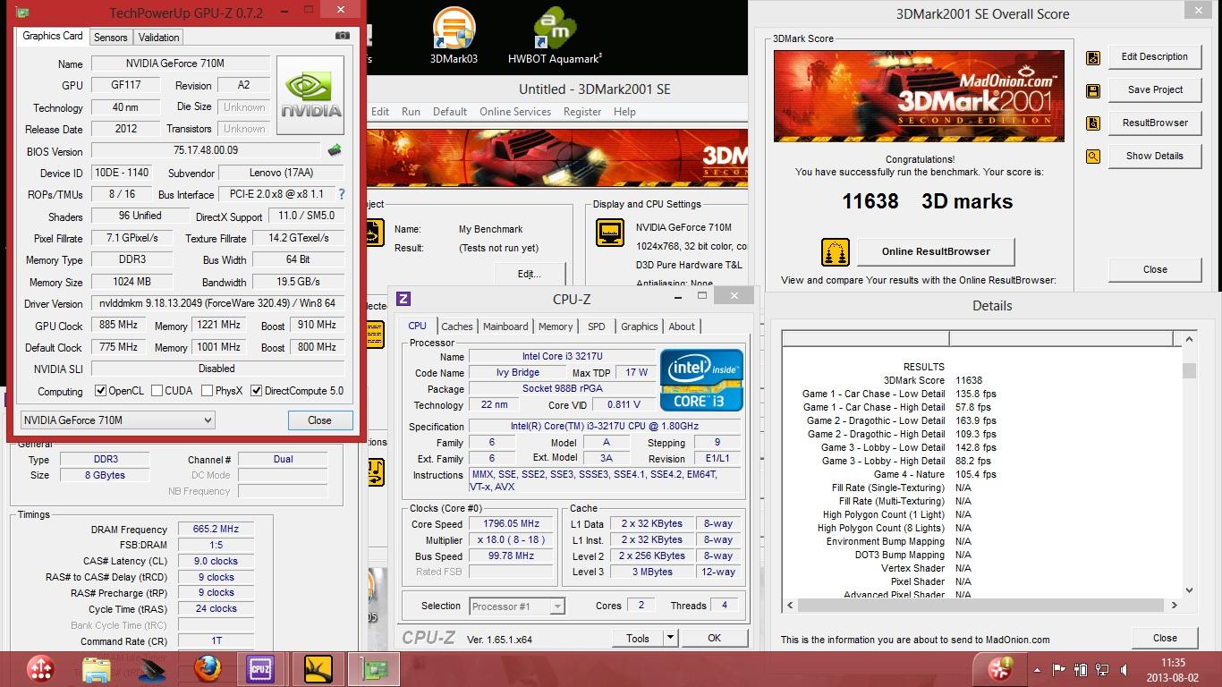Switch to GPU-Z graphics card taskbar button
Image resolution: width=1222 pixels, height=687 pixels.
click(373, 668)
